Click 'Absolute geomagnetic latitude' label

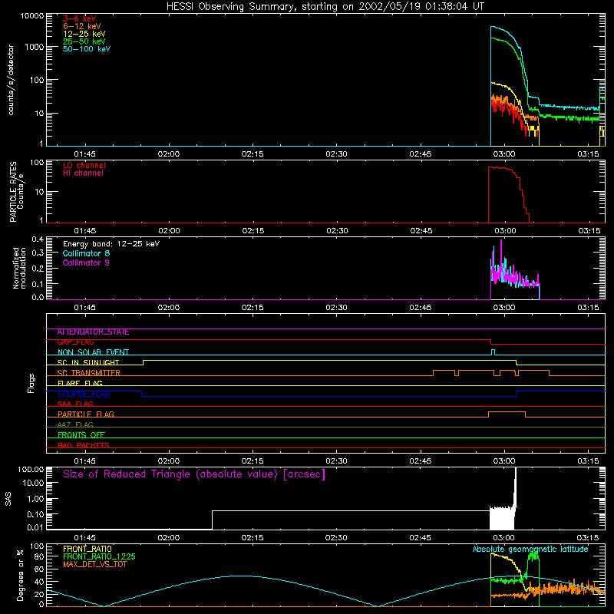tap(530, 549)
